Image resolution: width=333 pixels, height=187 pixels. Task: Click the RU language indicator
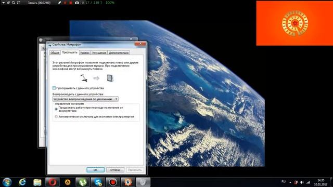point(284,182)
